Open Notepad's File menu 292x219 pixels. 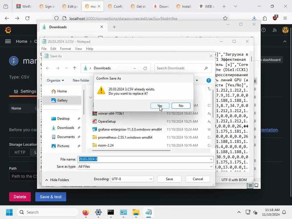click(44, 48)
